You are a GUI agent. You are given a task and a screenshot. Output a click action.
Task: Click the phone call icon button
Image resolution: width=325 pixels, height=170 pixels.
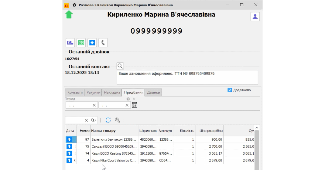point(103,43)
